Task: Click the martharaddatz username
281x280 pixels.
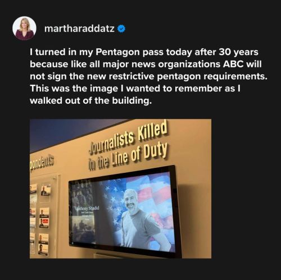Action: 79,29
